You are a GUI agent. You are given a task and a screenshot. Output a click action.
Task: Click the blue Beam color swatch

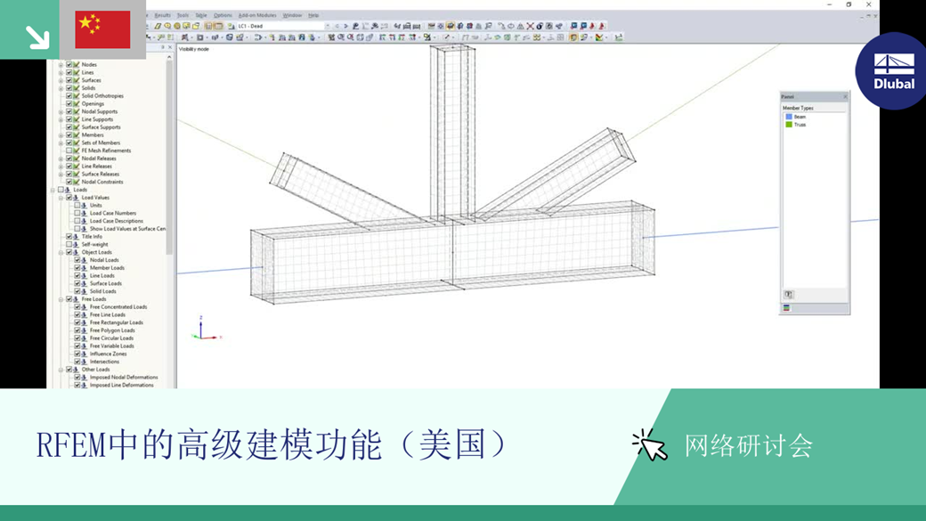(788, 117)
